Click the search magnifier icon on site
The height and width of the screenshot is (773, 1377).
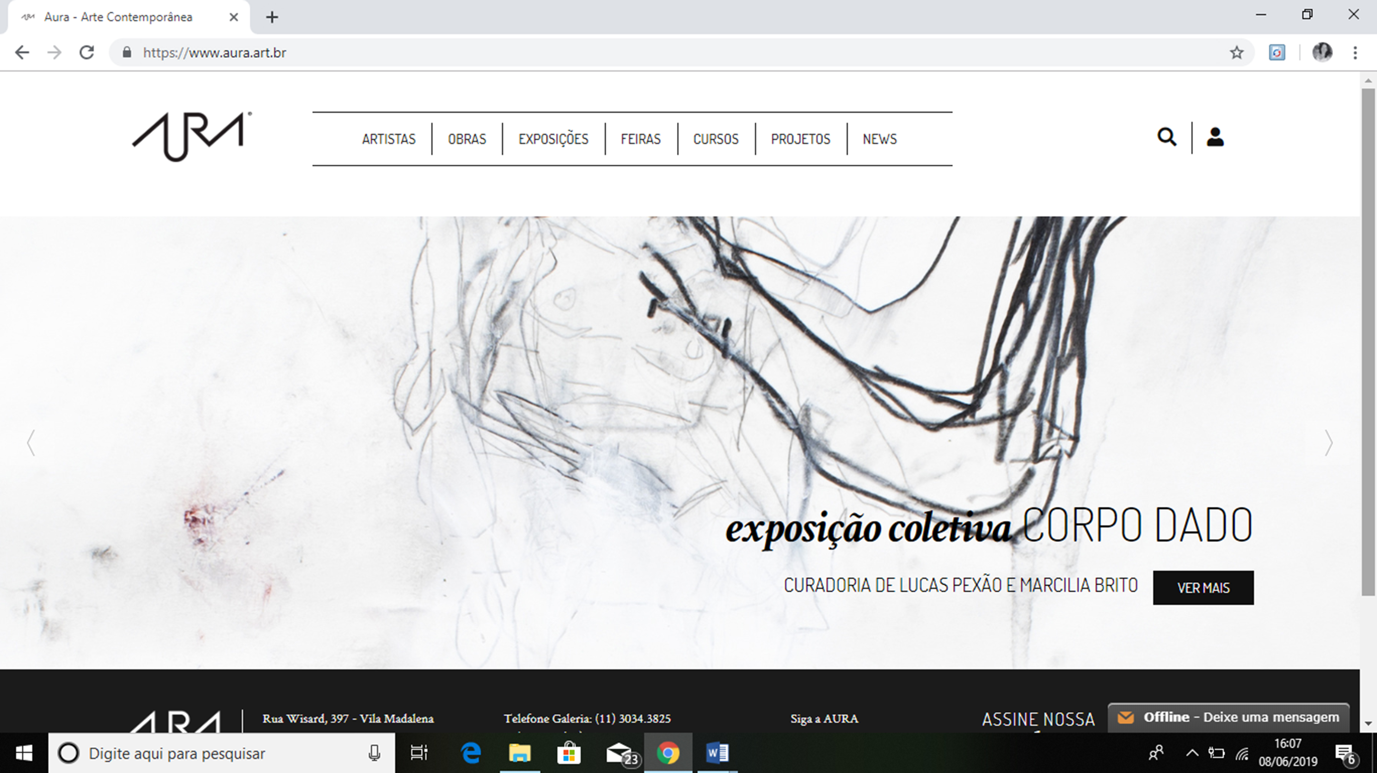pos(1166,137)
